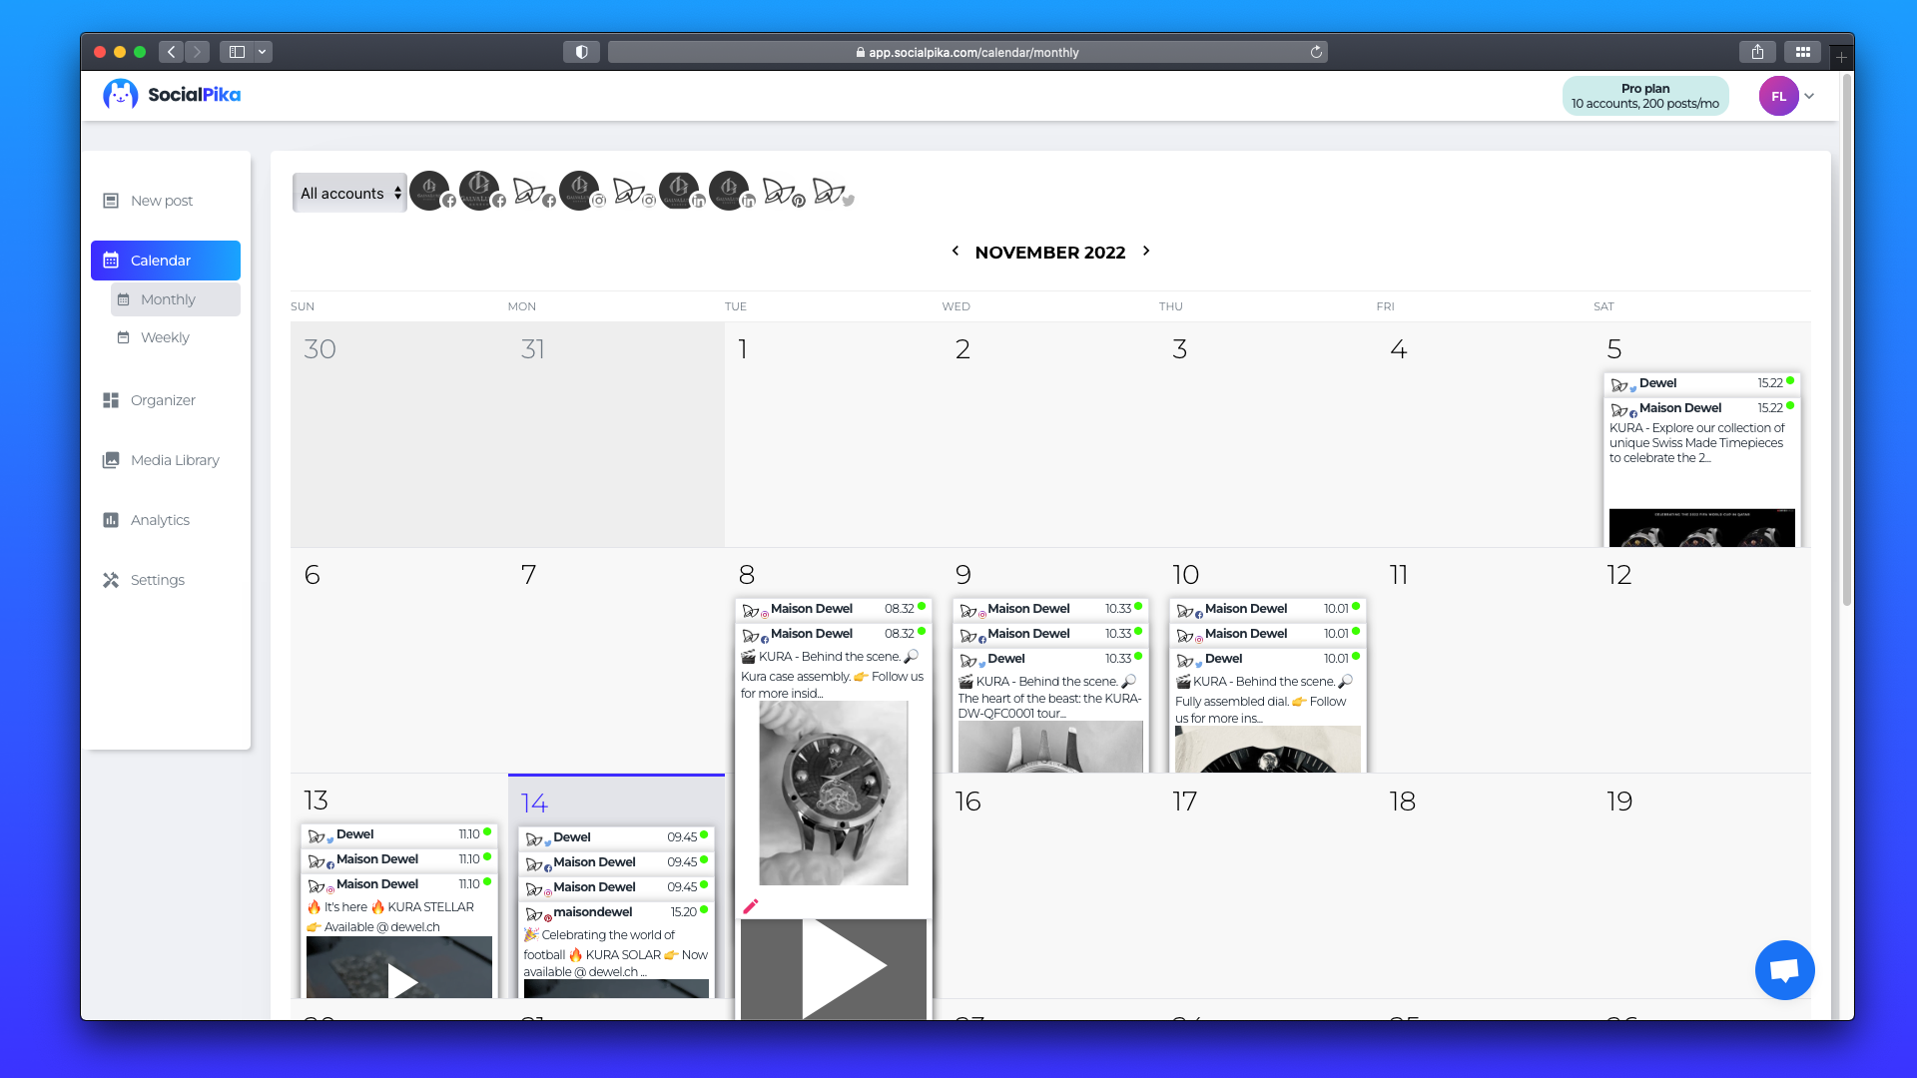Open the Media Library sidebar icon
The height and width of the screenshot is (1078, 1917).
111,460
